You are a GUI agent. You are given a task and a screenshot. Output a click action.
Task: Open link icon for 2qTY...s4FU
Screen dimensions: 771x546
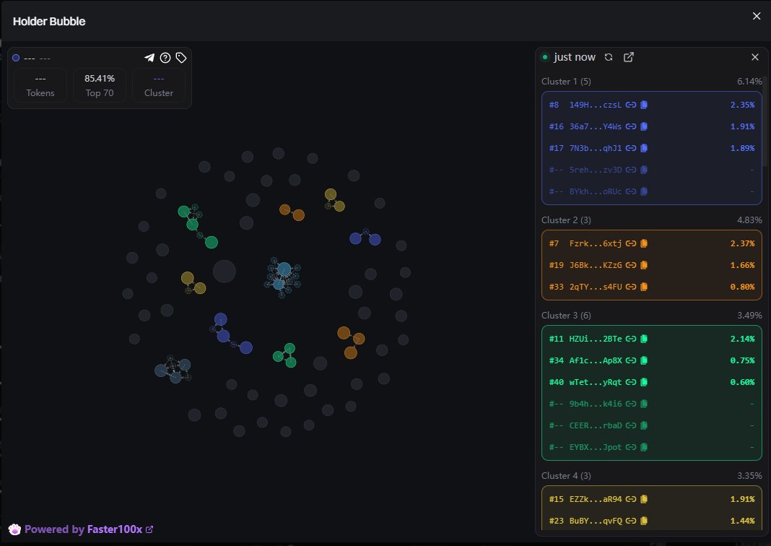[x=631, y=287]
